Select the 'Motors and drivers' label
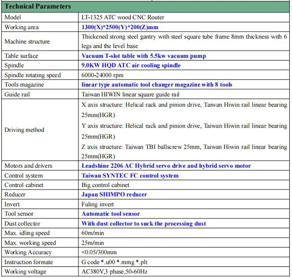 click(28, 165)
